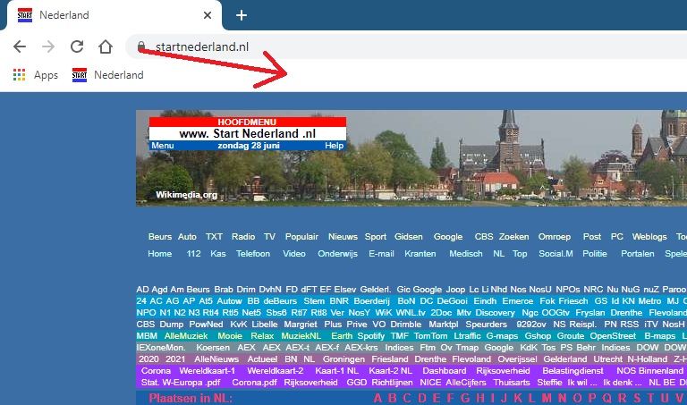Screen dimensions: 687x405
Task: Reload the page with the refresh icon
Action: pos(77,46)
